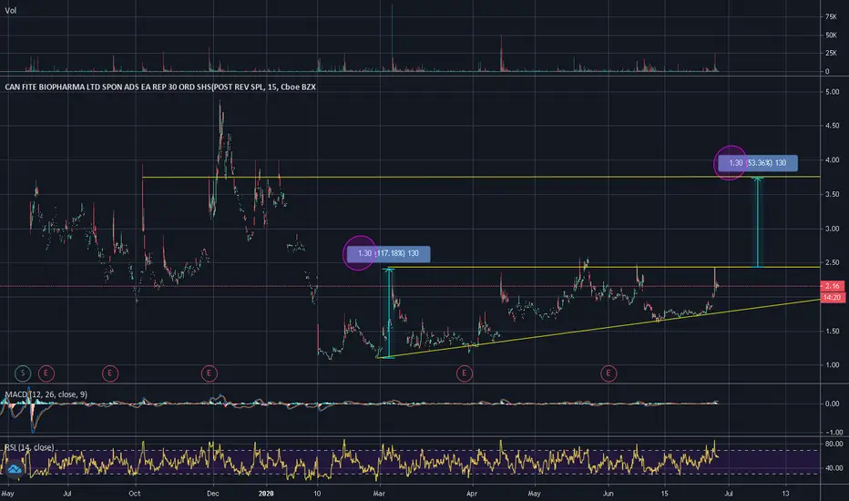Open the earnings 'E' marker at Dec
This screenshot has width=849, height=501.
(x=209, y=373)
